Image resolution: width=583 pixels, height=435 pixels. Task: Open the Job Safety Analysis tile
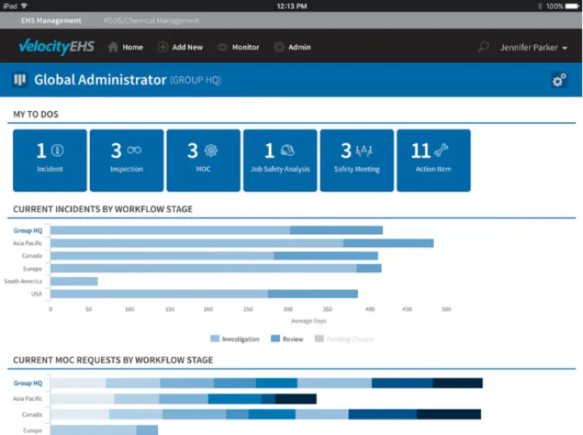pyautogui.click(x=280, y=160)
